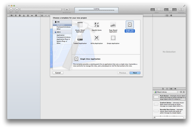The image size is (193, 129).
Task: Open the Issue navigator warning icon
Action: 24,16
